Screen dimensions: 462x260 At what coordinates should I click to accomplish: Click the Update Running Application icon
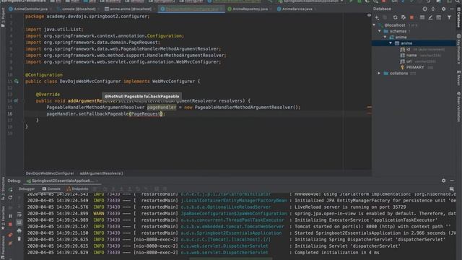pyautogui.click(x=10, y=197)
